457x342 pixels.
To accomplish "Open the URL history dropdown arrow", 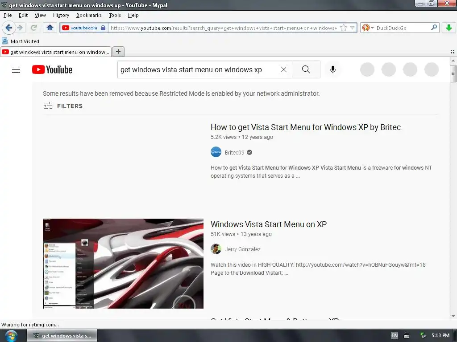I will click(x=353, y=28).
